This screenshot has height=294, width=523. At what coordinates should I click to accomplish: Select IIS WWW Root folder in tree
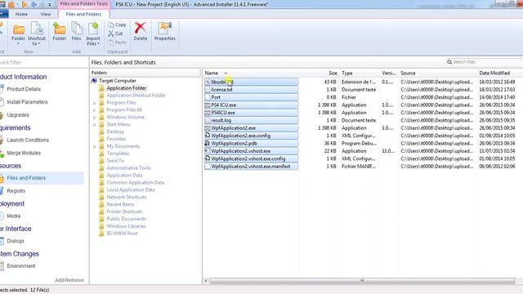122,234
